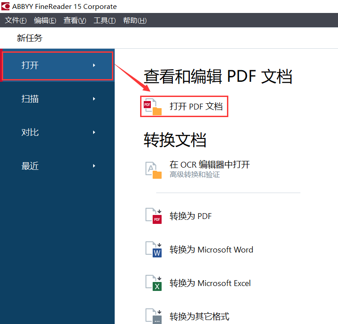Select the 对比 sidebar tab

click(x=58, y=133)
